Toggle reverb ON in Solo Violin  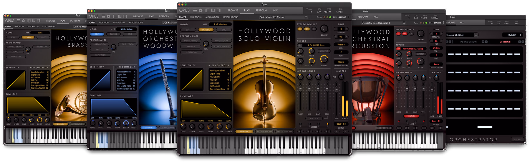pos(300,45)
